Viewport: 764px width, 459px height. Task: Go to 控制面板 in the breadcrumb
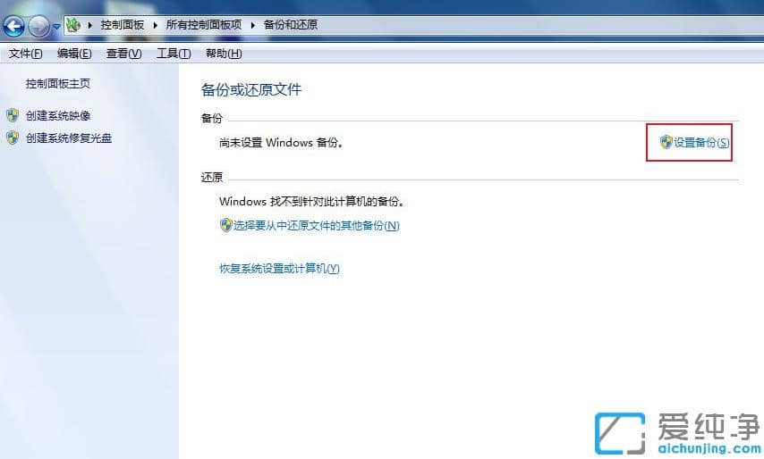click(122, 25)
